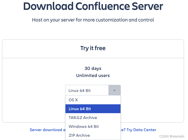The height and width of the screenshot is (140, 188).
Task: Select the highlighted Linux 64 Bit option
Action: pyautogui.click(x=93, y=109)
